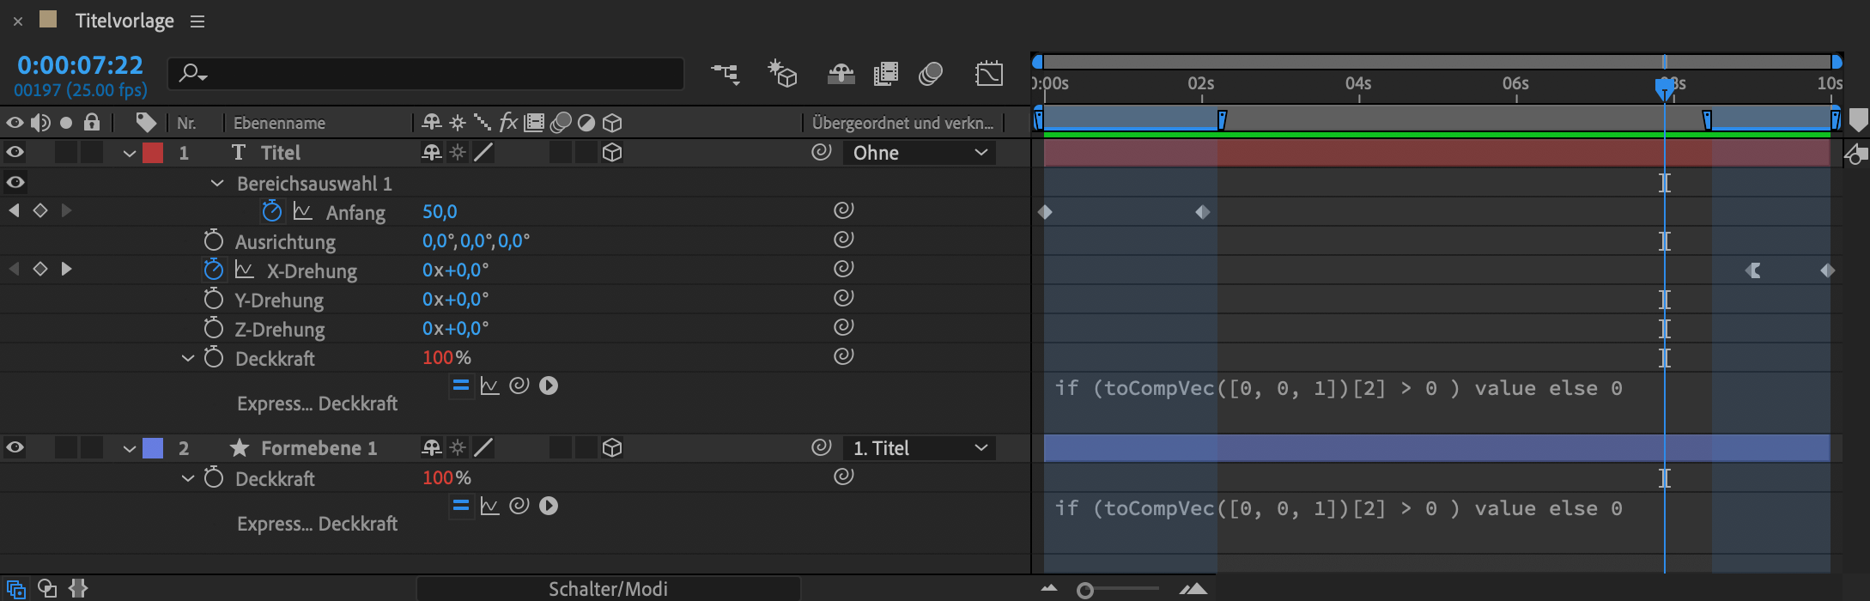The image size is (1870, 601).
Task: Enable Z-Drehung stopwatch
Action: (x=213, y=328)
